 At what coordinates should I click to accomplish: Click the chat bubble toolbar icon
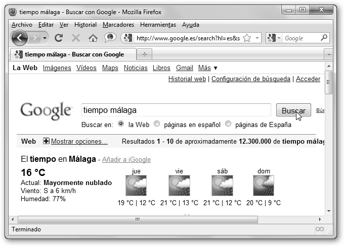point(110,38)
